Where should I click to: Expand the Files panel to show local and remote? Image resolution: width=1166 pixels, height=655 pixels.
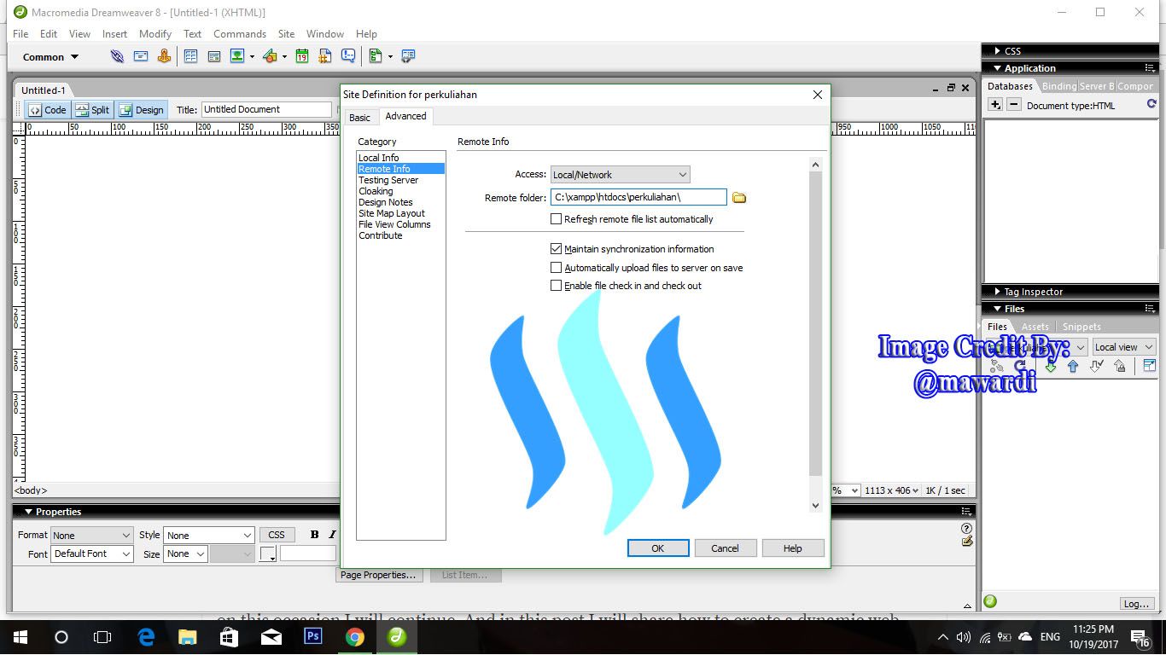[x=1149, y=366]
